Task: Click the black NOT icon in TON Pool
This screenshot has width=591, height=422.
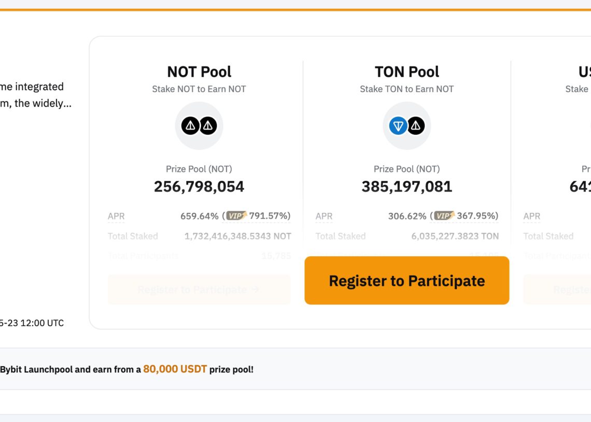Action: (416, 126)
